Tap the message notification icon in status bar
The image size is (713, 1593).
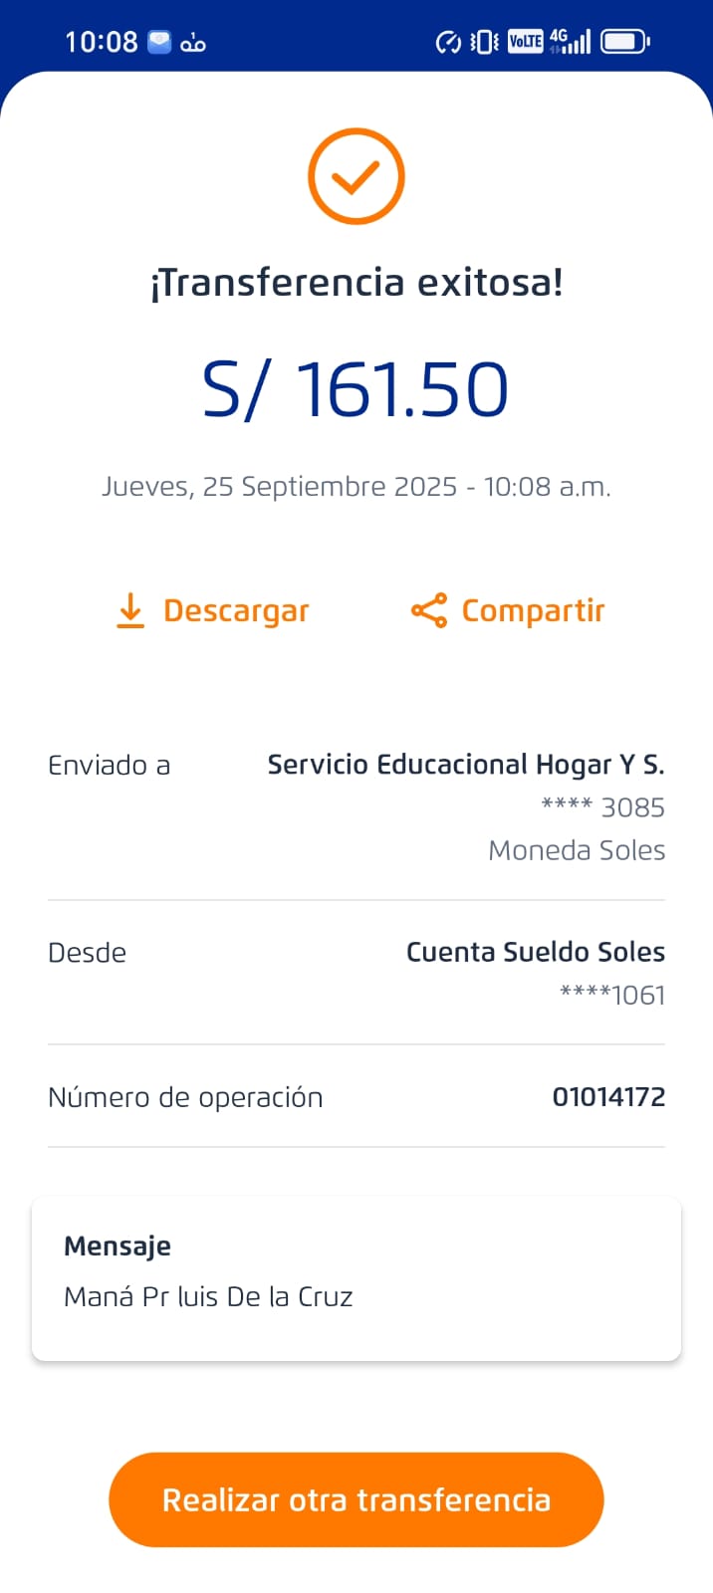159,42
